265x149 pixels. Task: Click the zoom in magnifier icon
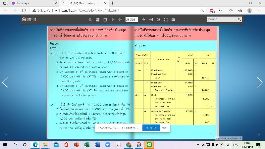[x=91, y=20]
